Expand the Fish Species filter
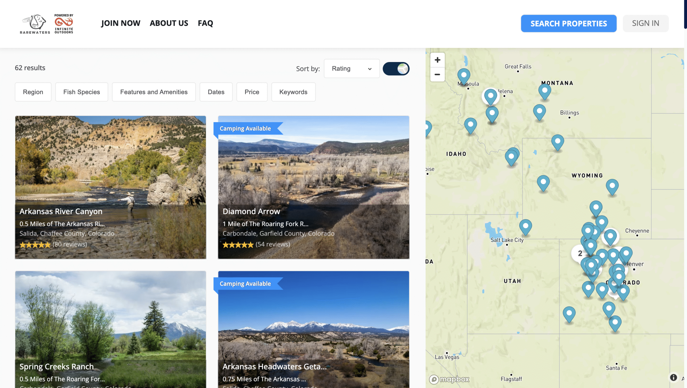 (x=82, y=92)
